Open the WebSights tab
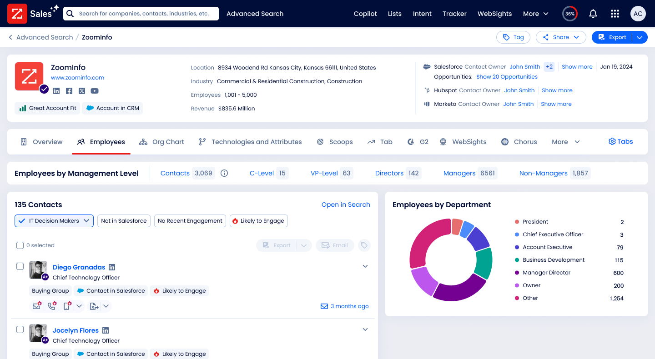 click(463, 142)
